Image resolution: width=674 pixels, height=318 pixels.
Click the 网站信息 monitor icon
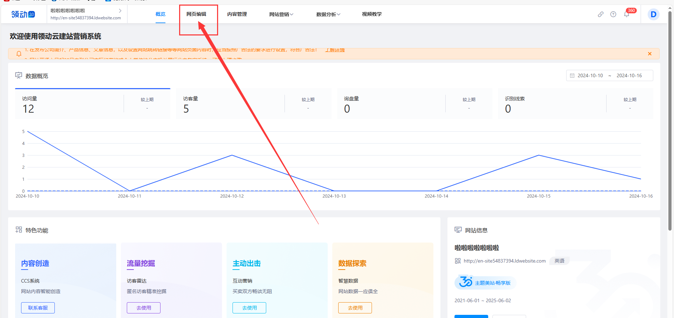pyautogui.click(x=458, y=230)
